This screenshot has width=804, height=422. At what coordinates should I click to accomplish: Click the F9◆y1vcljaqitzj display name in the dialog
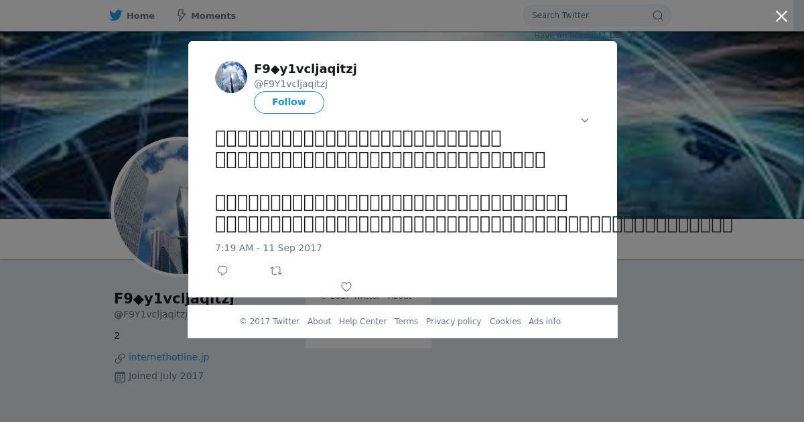tap(306, 69)
